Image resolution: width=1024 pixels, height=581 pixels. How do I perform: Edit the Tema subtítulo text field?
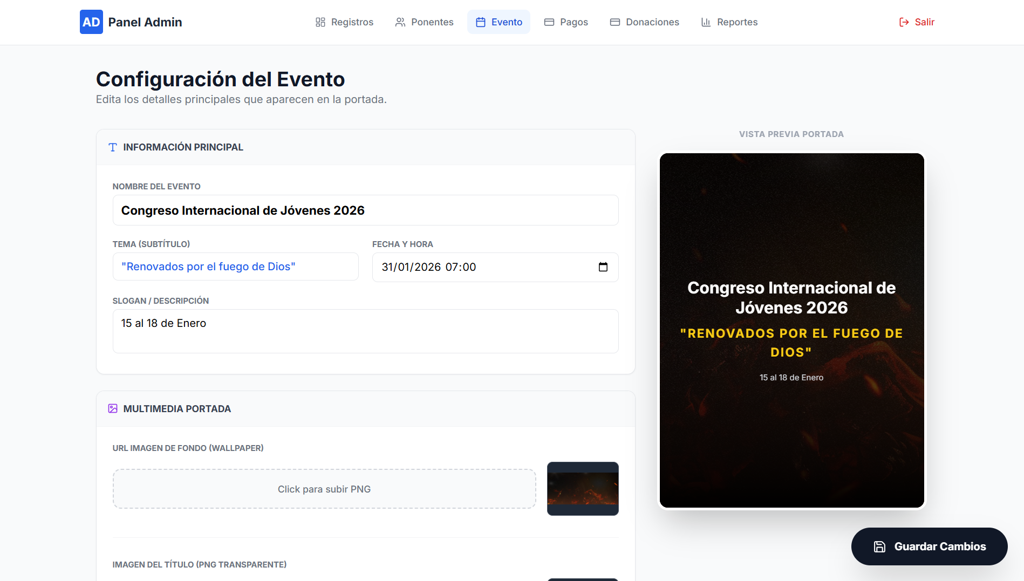[x=235, y=266]
